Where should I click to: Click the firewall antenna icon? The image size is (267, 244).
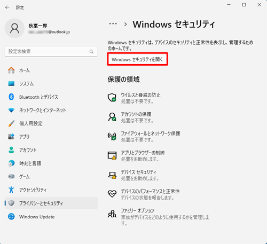[x=112, y=136]
